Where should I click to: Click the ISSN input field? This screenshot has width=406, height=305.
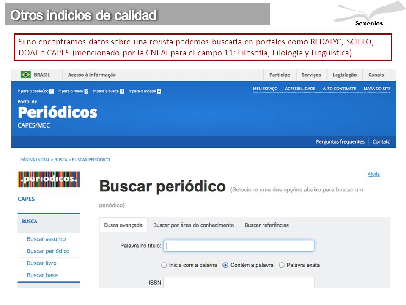coord(239,283)
